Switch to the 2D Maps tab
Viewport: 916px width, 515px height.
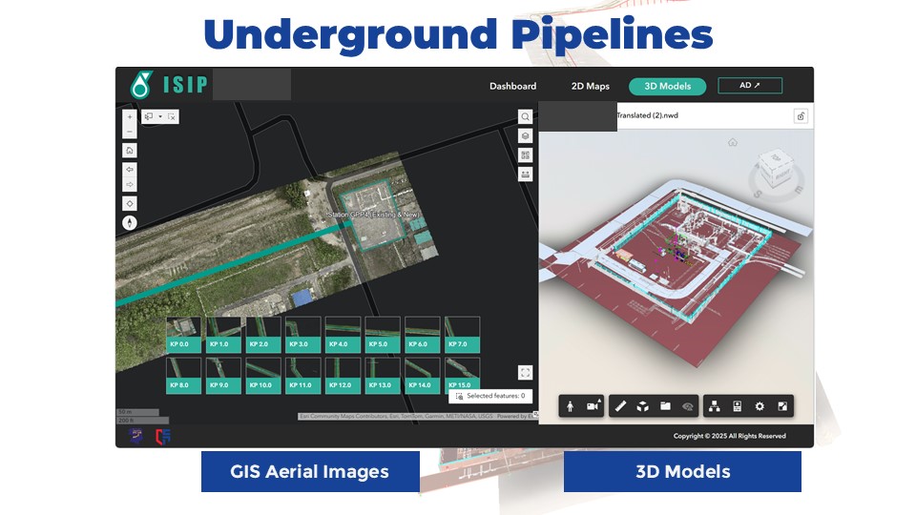coord(590,86)
